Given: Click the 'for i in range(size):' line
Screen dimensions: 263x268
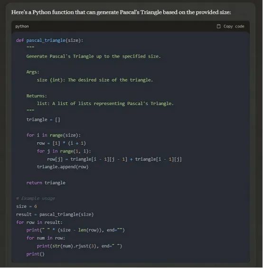Looking at the screenshot, I should pos(54,135).
